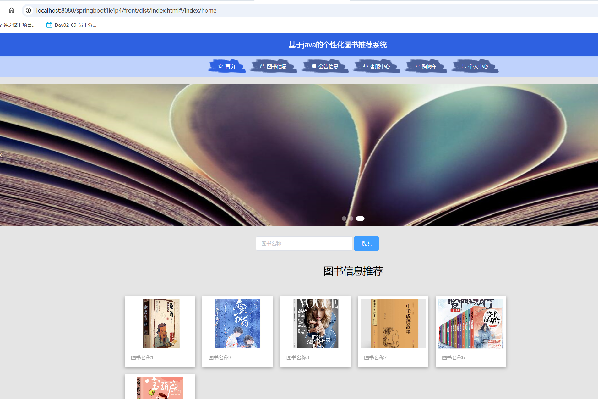Click the 图书信息推荐 heading
Screen dimensions: 598x399
click(x=353, y=271)
